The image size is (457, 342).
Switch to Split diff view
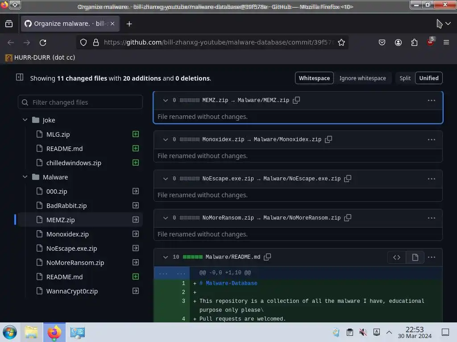[405, 78]
